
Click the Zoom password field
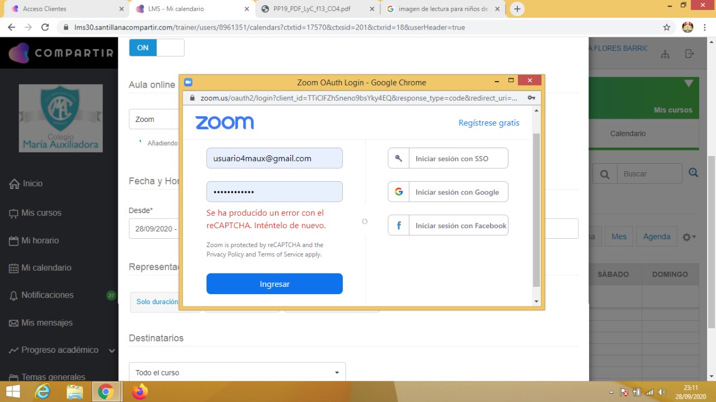pyautogui.click(x=275, y=192)
